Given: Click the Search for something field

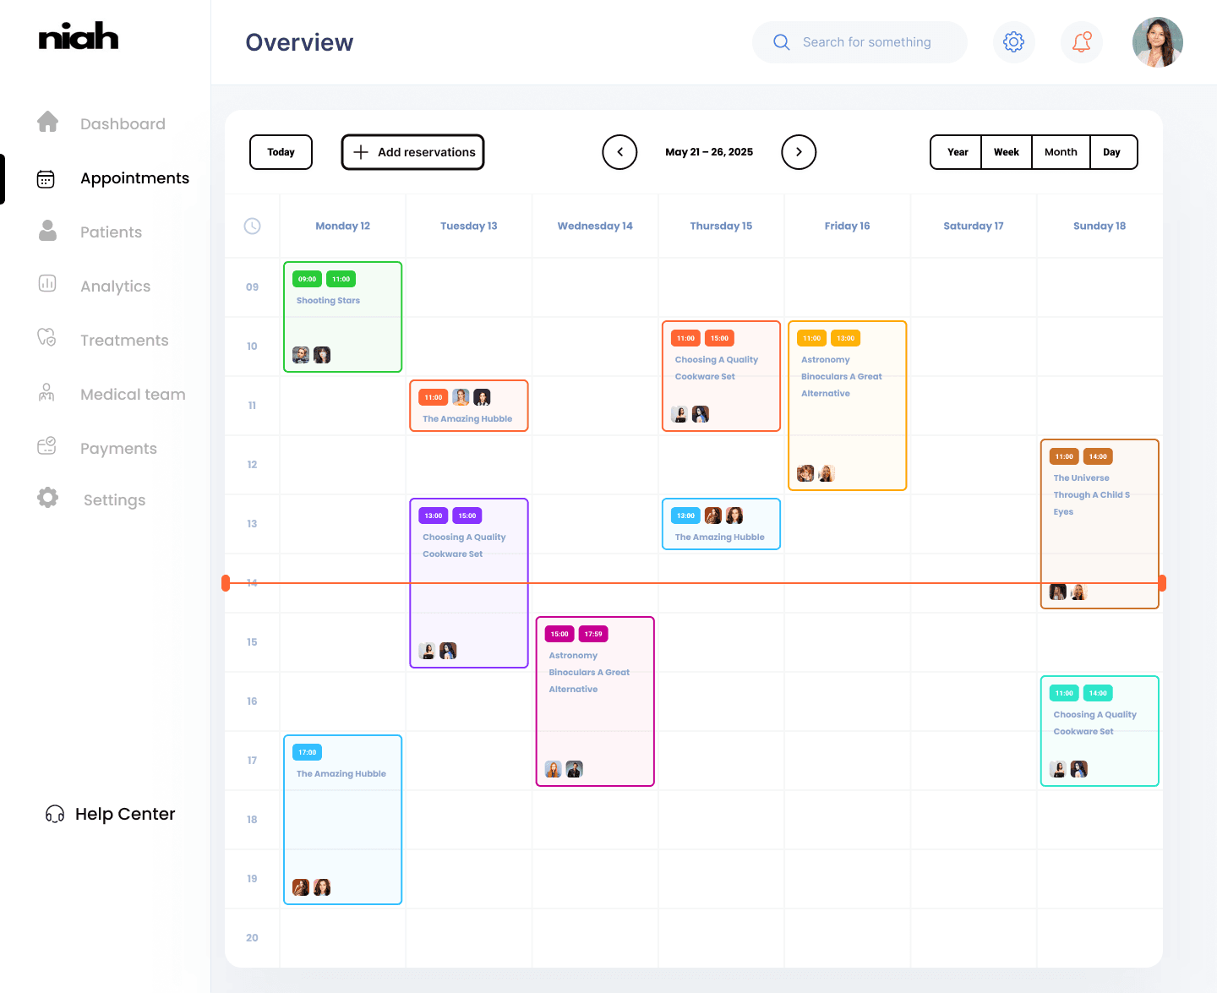Looking at the screenshot, I should 860,42.
